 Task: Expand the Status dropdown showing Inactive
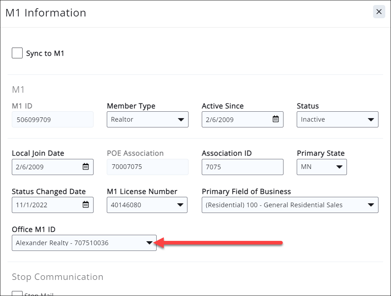[371, 120]
